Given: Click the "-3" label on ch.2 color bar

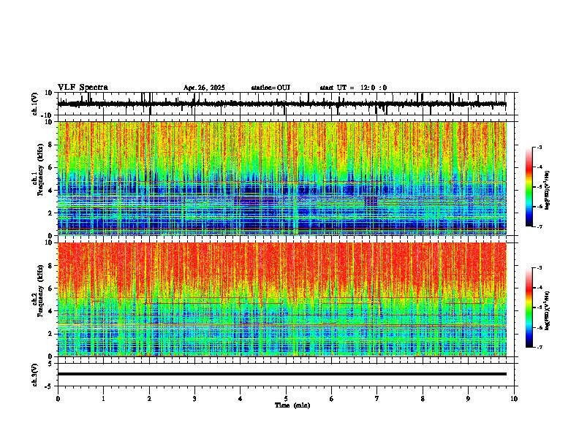Looking at the screenshot, I should [539, 268].
